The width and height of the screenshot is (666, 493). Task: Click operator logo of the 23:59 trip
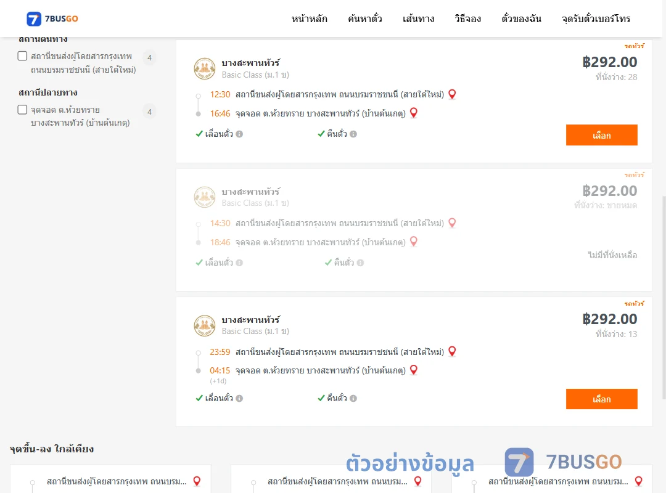(x=205, y=326)
